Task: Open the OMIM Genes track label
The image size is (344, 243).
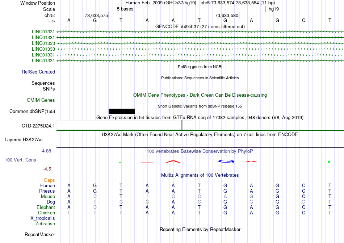Action: tap(41, 100)
